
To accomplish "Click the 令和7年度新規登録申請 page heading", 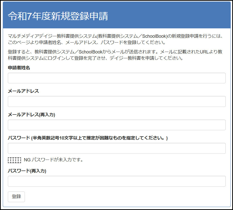I will [x=58, y=16].
